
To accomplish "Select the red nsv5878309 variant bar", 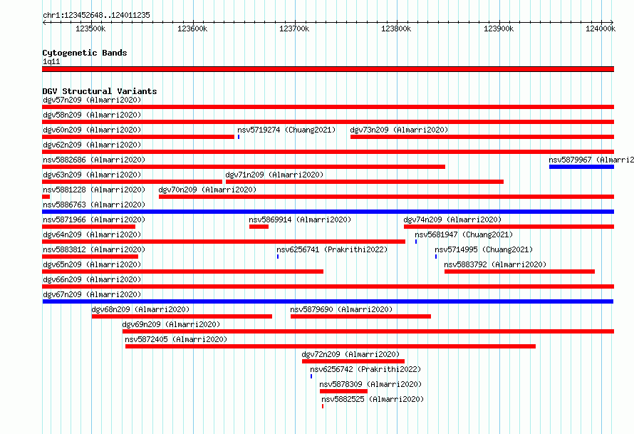I will click(x=343, y=391).
